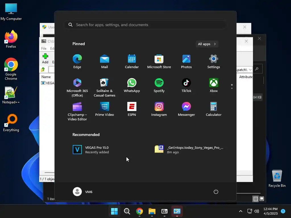Viewport: 291px width, 218px height.
Task: Open Instagram
Action: pyautogui.click(x=159, y=109)
